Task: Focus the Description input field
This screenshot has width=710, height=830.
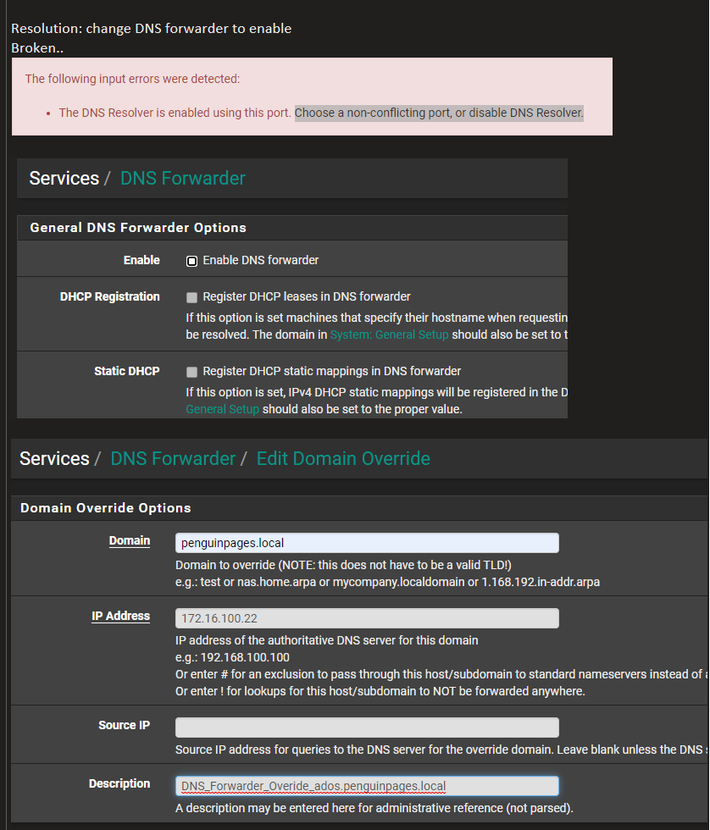Action: pos(367,786)
